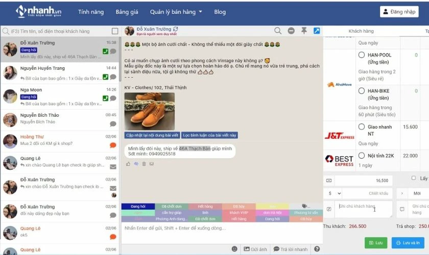This screenshot has width=429, height=255.
Task: Click the green Lưu button
Action: [376, 243]
